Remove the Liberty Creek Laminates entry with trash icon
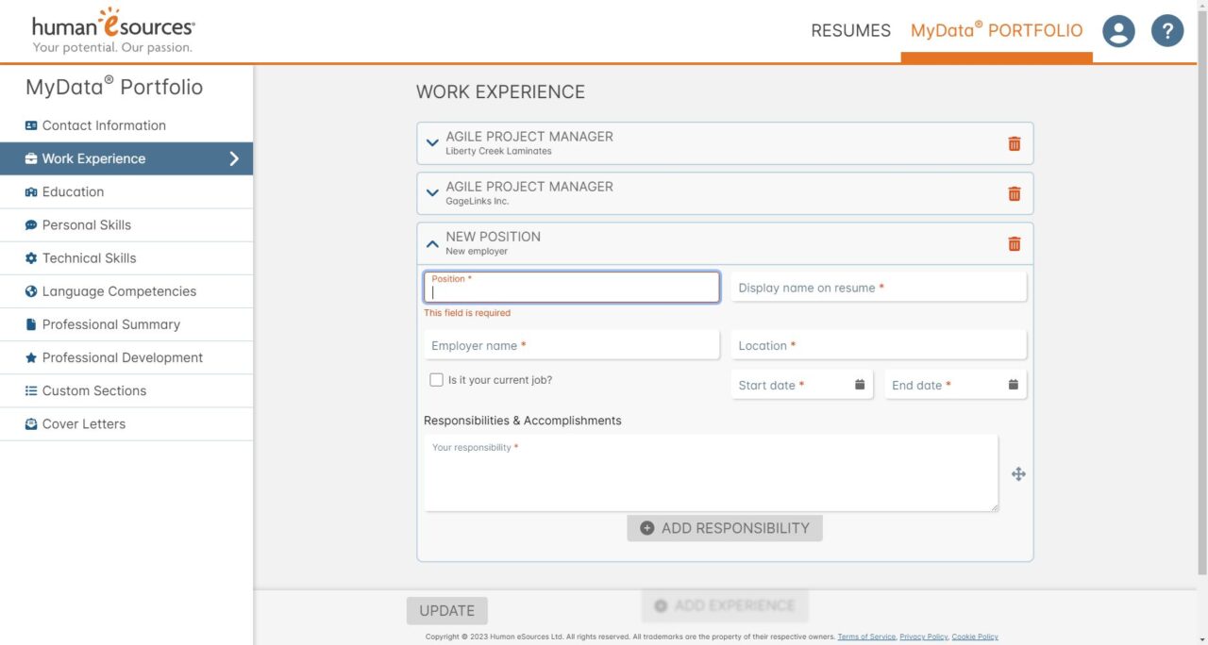The height and width of the screenshot is (645, 1208). pos(1014,143)
